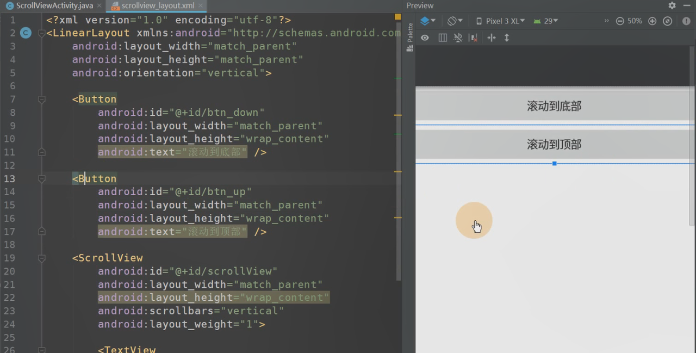Click android:text="滚动到顶部" on line 17
The image size is (696, 353).
[x=172, y=232]
